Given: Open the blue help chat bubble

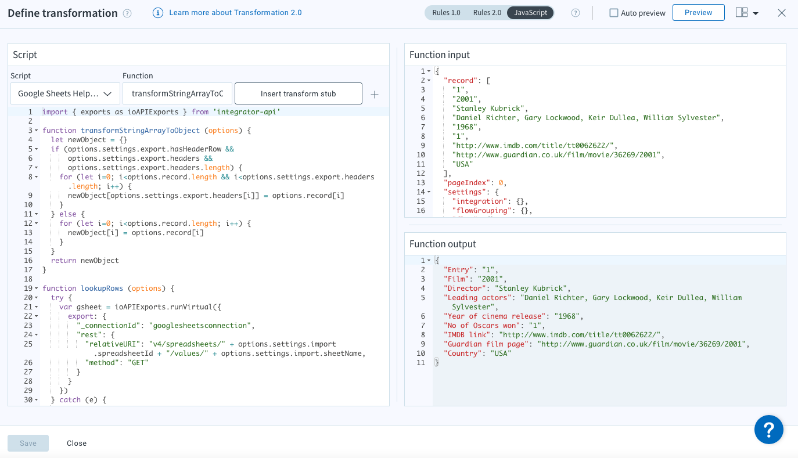Looking at the screenshot, I should point(768,430).
